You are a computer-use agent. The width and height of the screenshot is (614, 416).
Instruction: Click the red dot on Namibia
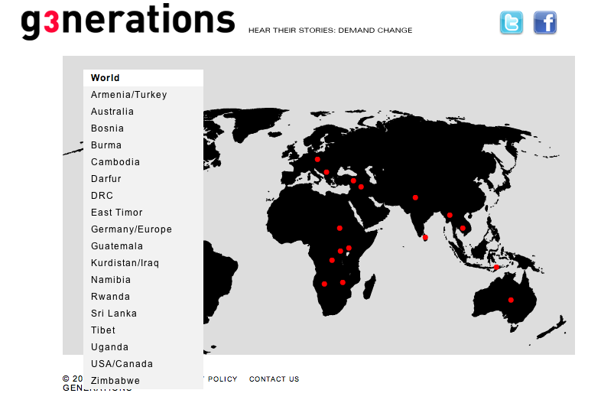(324, 284)
